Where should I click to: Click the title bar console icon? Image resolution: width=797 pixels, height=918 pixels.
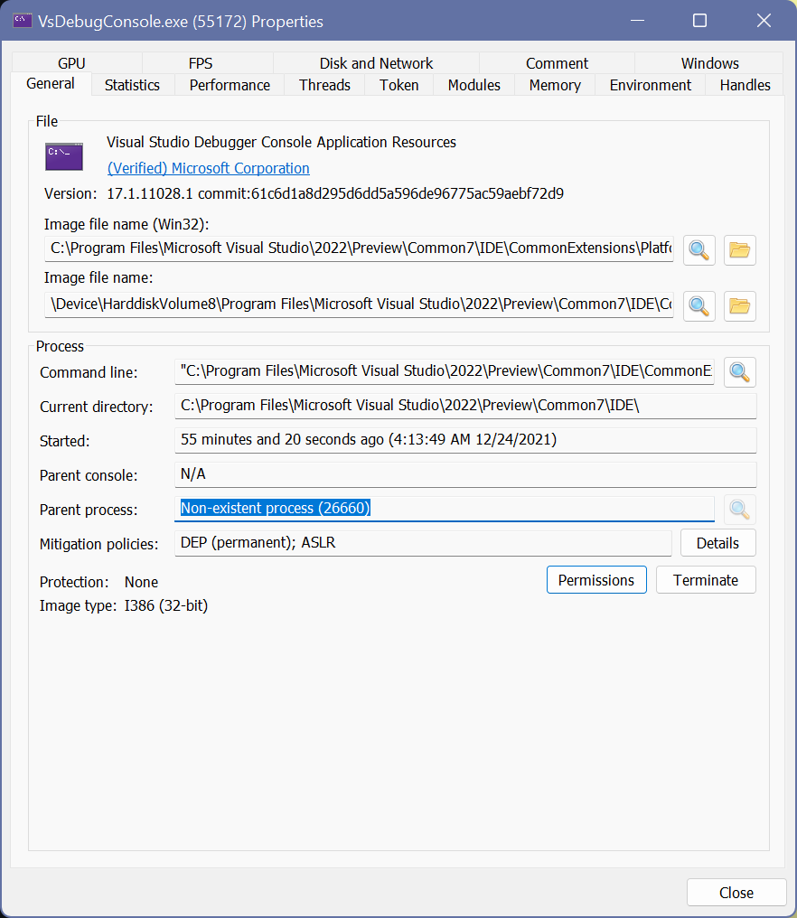(23, 21)
